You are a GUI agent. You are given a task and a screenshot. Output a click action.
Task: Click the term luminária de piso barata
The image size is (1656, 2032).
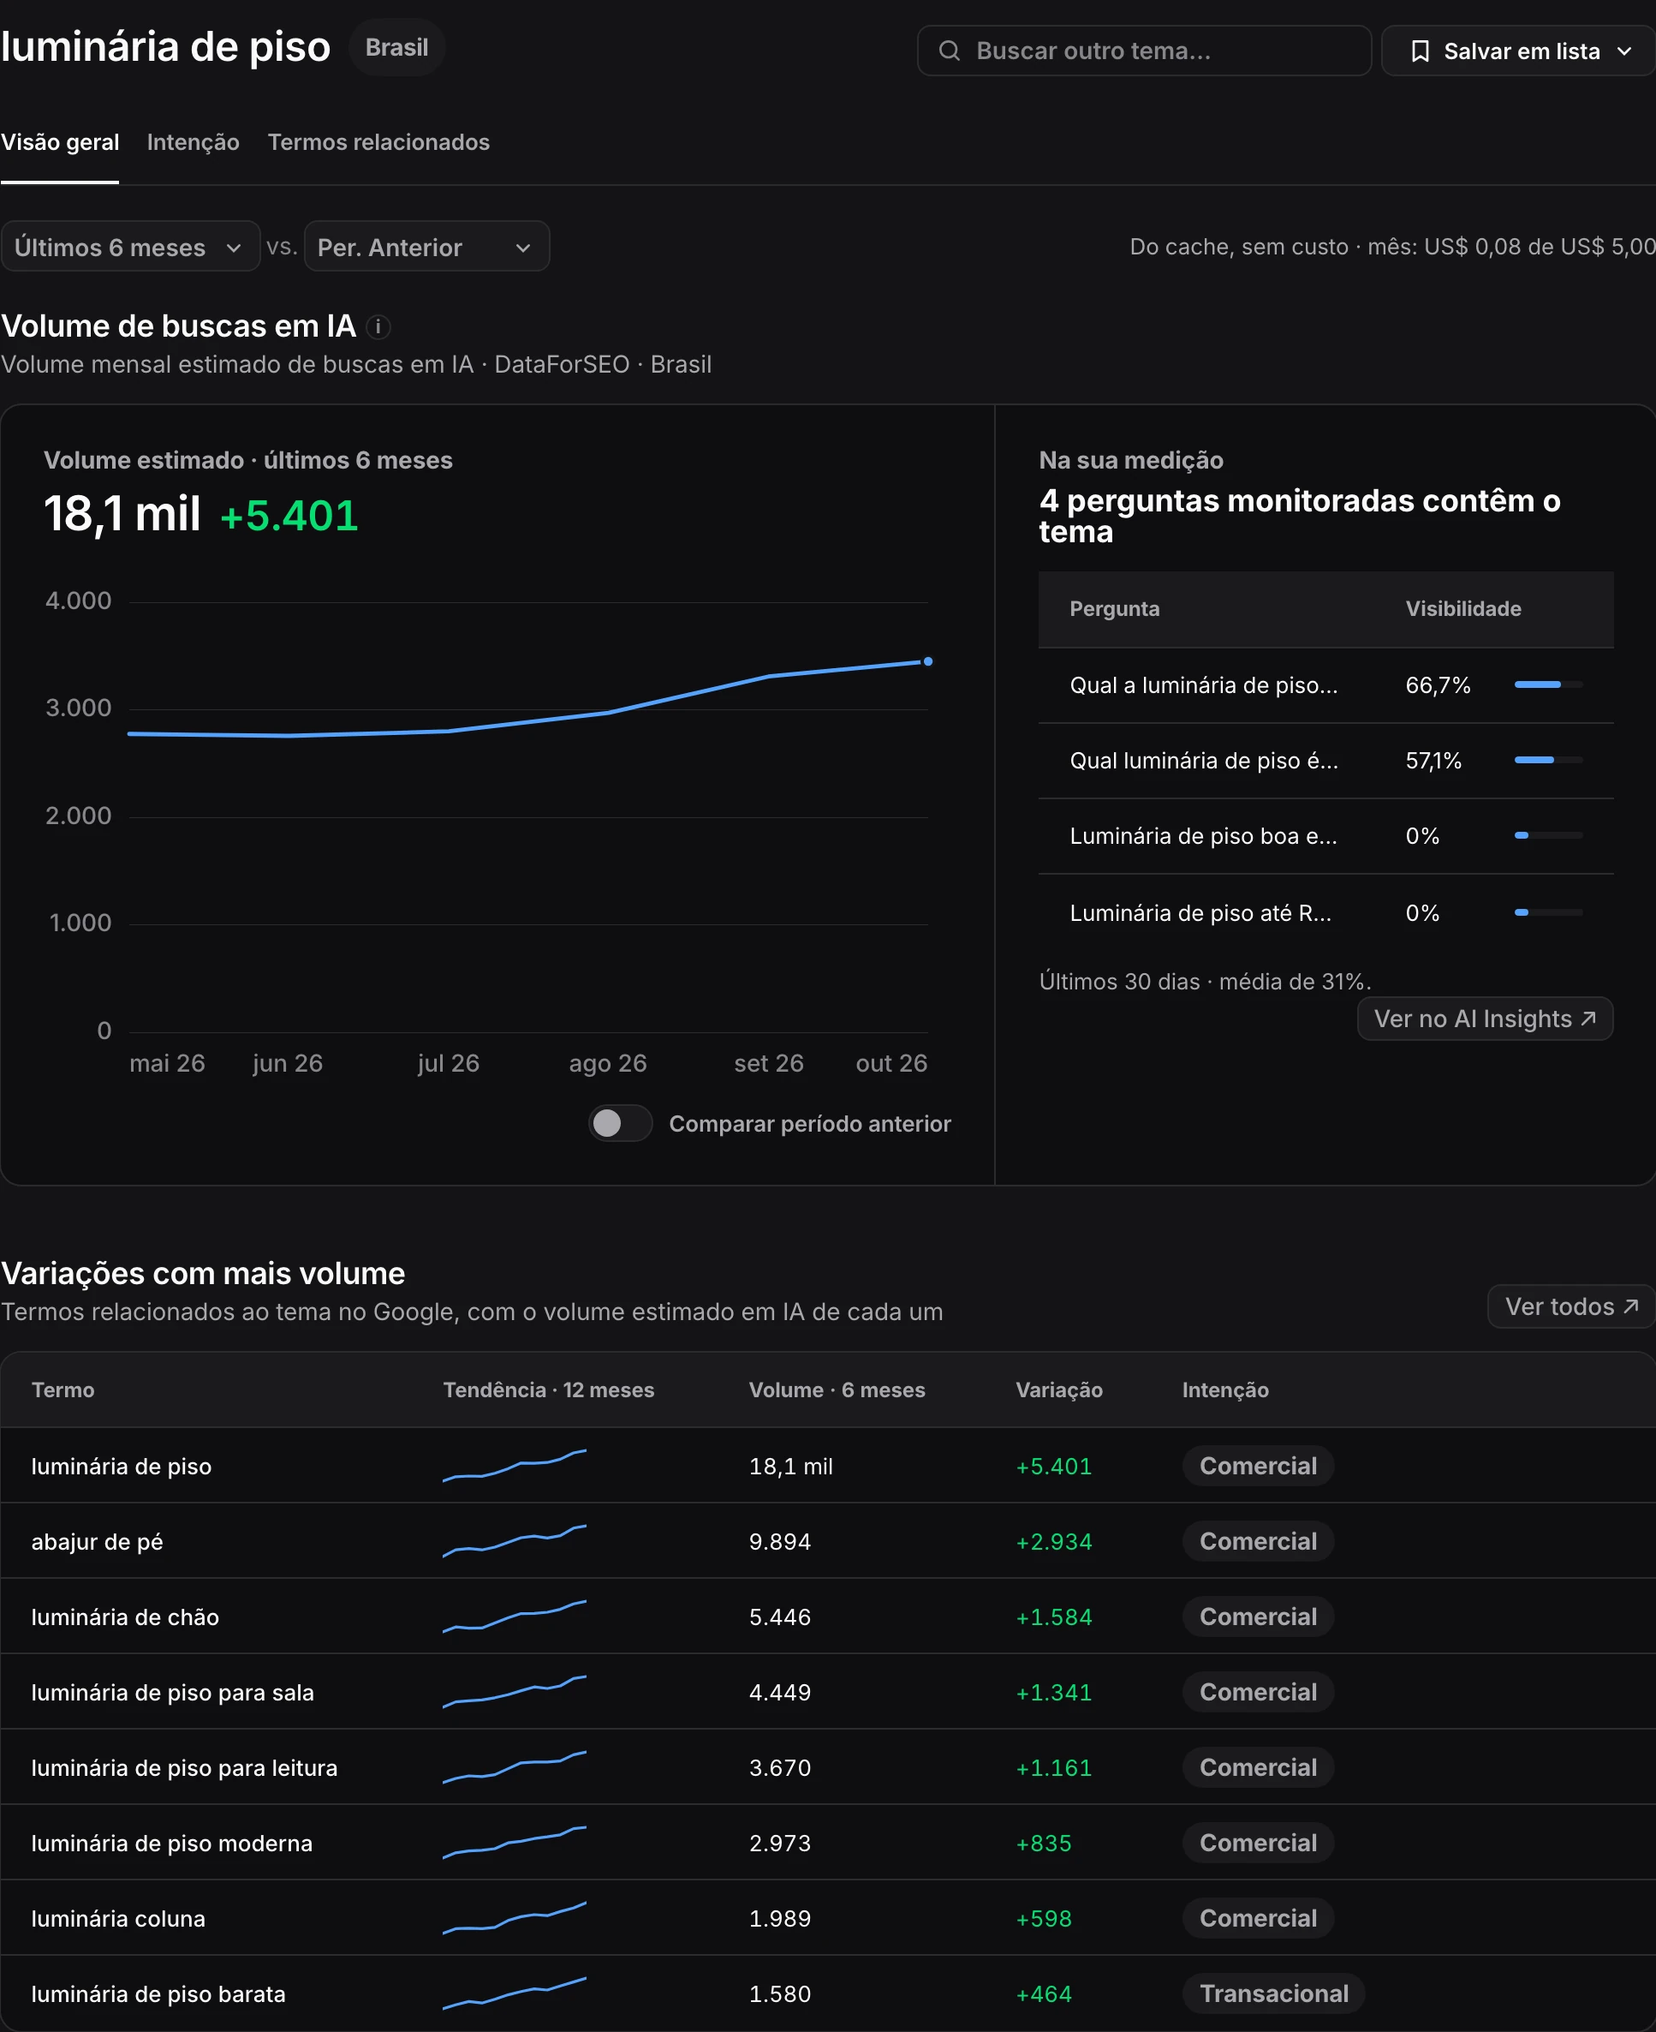(x=158, y=1993)
